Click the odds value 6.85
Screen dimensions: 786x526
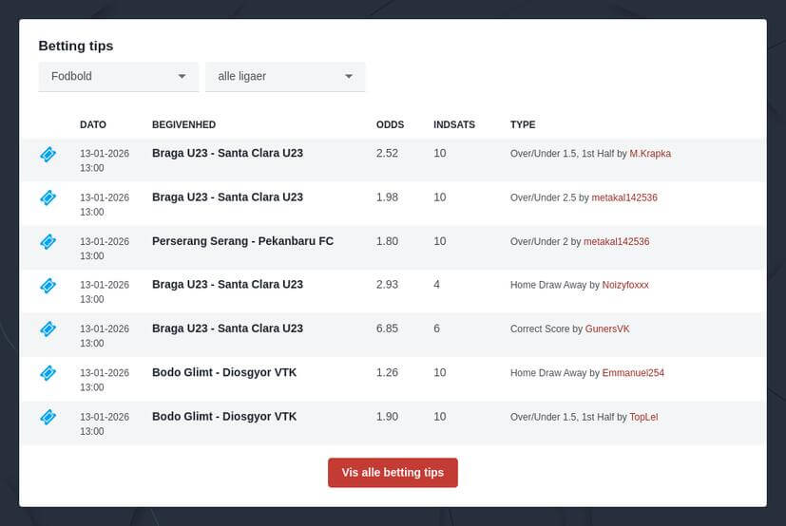387,329
